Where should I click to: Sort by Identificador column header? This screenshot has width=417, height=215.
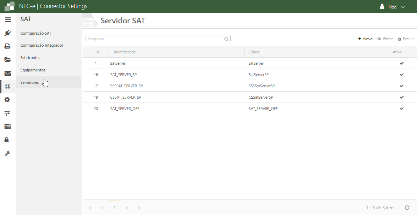(125, 52)
